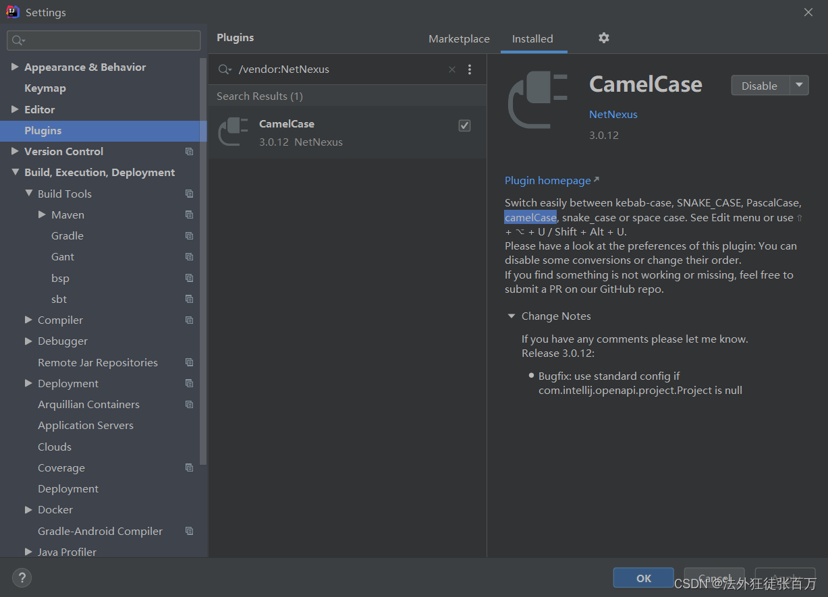
Task: Select the Installed tab
Action: pyautogui.click(x=532, y=39)
